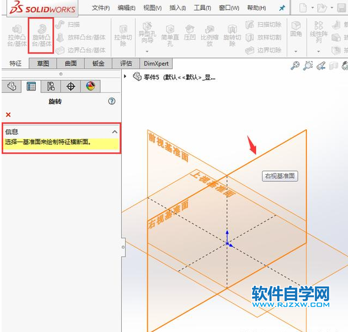Open the 插入(I) menu
This screenshot has height=332, width=348.
[x=178, y=8]
